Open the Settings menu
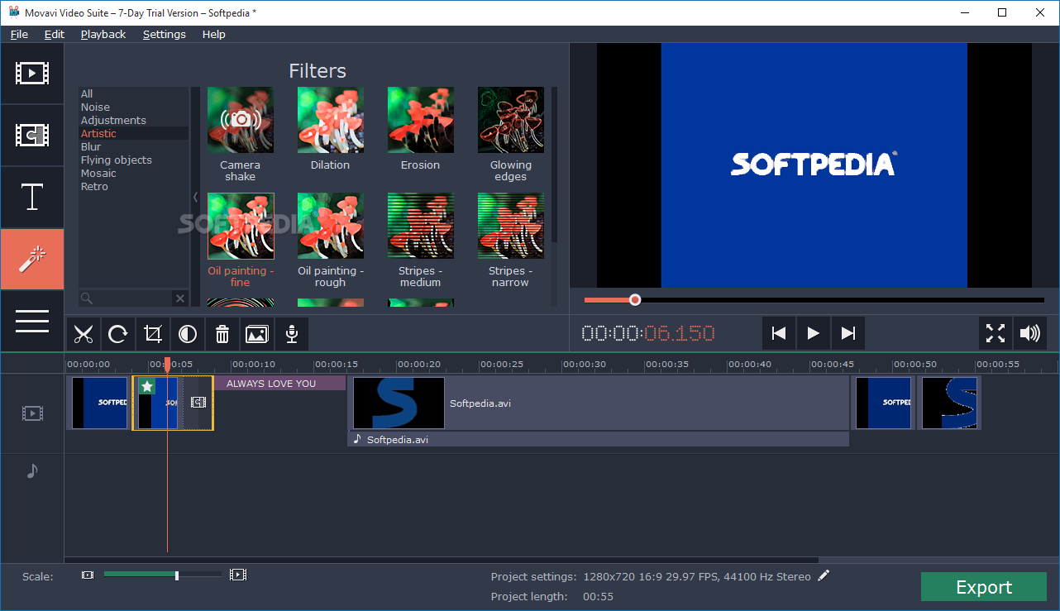The image size is (1060, 611). point(165,34)
